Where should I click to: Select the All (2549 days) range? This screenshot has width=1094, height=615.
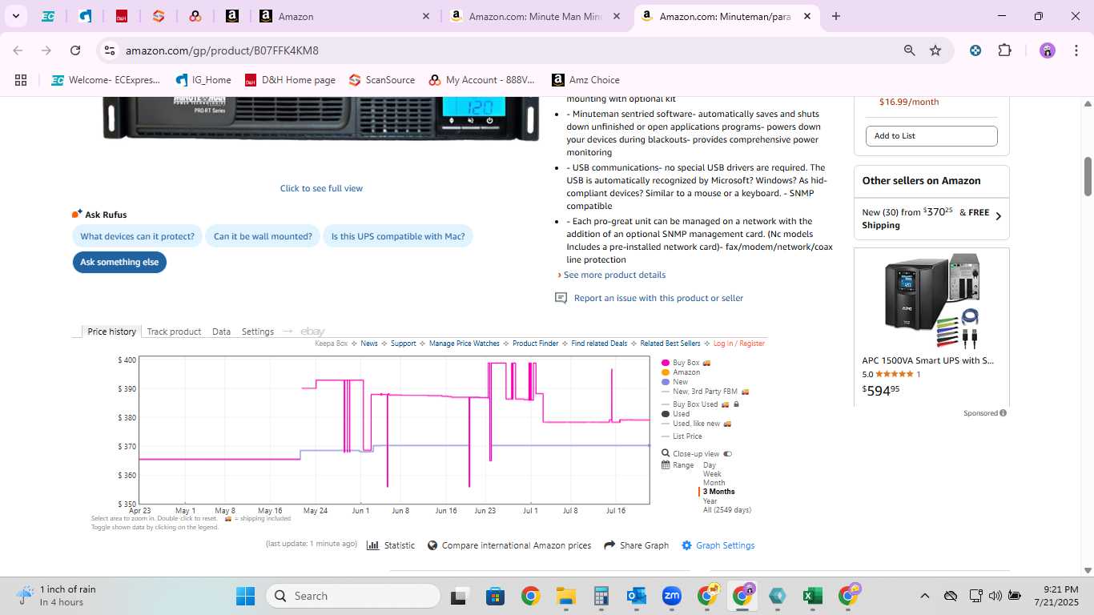tap(727, 510)
